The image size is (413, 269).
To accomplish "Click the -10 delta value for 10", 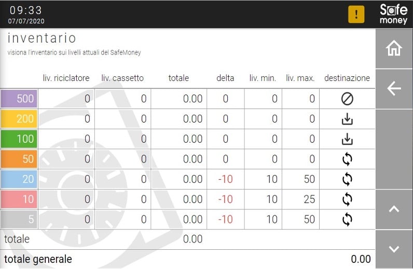I will (226, 199).
